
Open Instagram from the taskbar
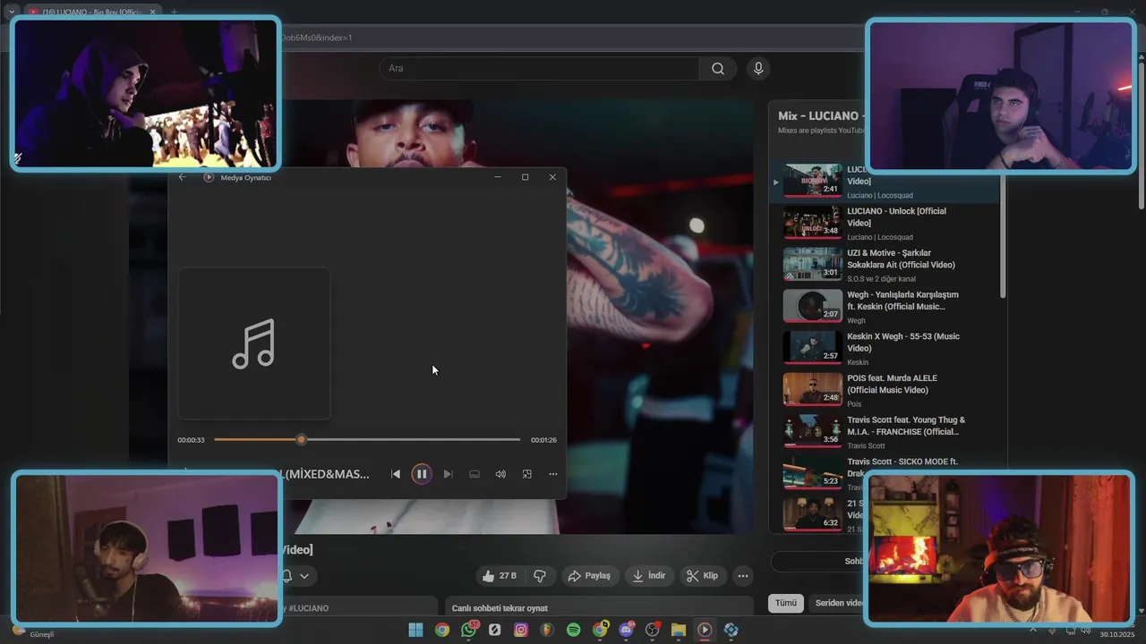tap(521, 630)
